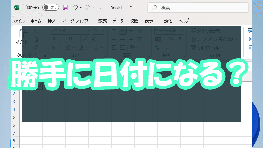Click the Format Painter brush icon
263x148 pixels.
35,48
